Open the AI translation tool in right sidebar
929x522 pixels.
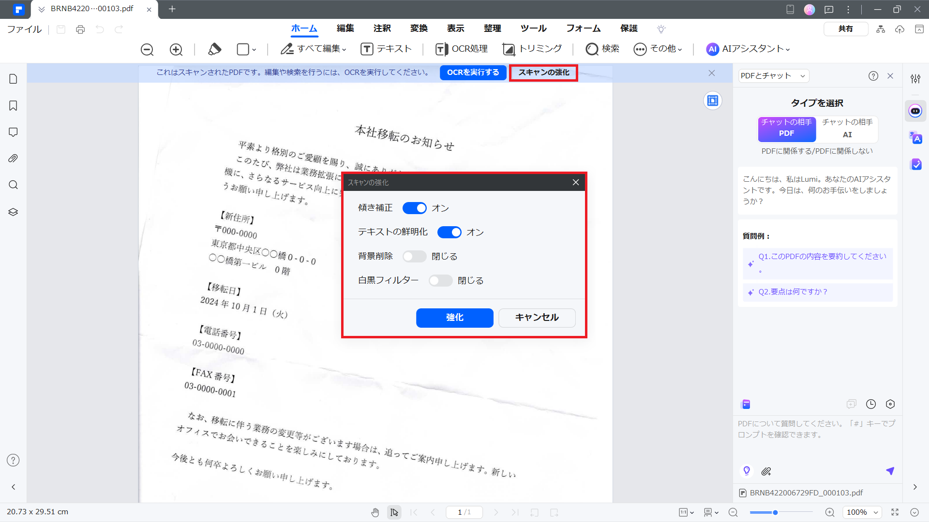916,138
